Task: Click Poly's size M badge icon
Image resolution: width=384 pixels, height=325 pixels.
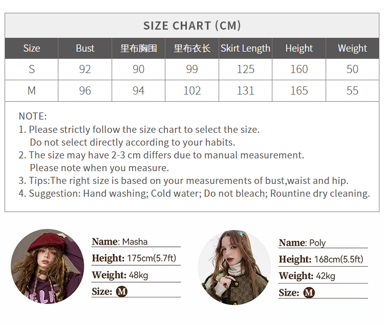Action: [x=309, y=292]
